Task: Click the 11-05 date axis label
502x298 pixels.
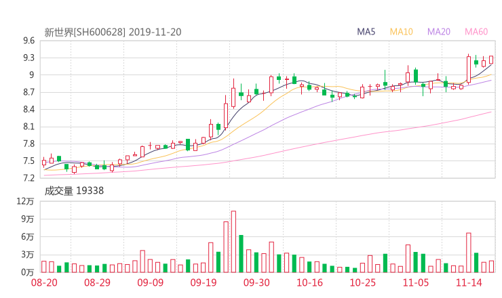Action: (x=416, y=282)
